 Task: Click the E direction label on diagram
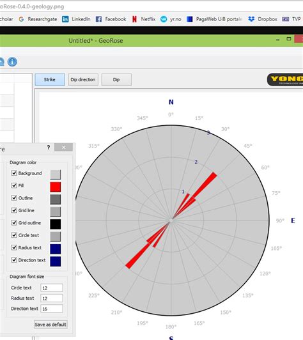point(293,220)
